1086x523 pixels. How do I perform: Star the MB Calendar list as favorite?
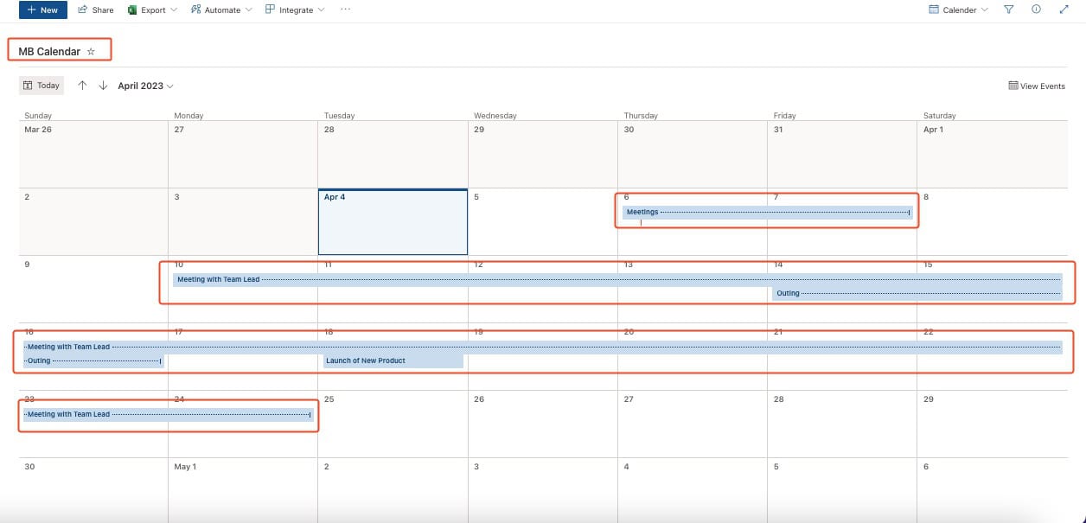pyautogui.click(x=91, y=50)
